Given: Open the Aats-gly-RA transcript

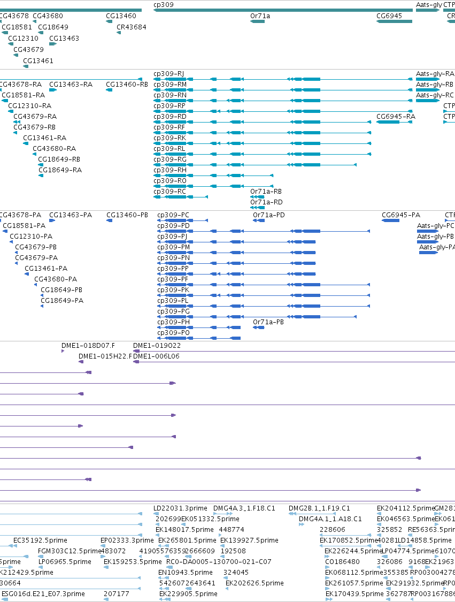Looking at the screenshot, I should tap(427, 79).
